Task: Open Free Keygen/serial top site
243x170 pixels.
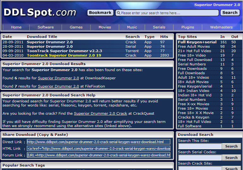Action: pyautogui.click(x=195, y=86)
